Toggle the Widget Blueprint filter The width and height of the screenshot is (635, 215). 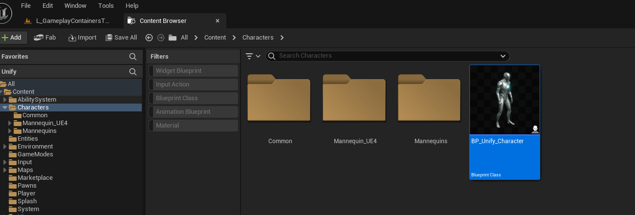[193, 71]
